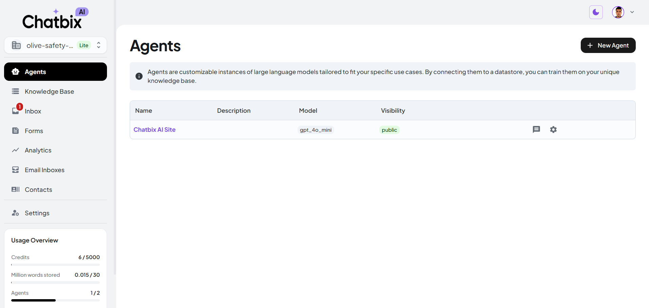Toggle dark mode with moon icon
The image size is (649, 308).
pyautogui.click(x=596, y=12)
